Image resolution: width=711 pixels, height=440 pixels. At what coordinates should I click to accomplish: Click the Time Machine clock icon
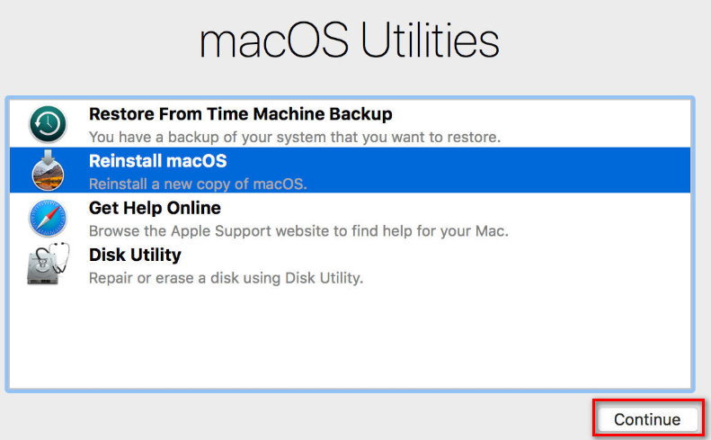(x=48, y=125)
